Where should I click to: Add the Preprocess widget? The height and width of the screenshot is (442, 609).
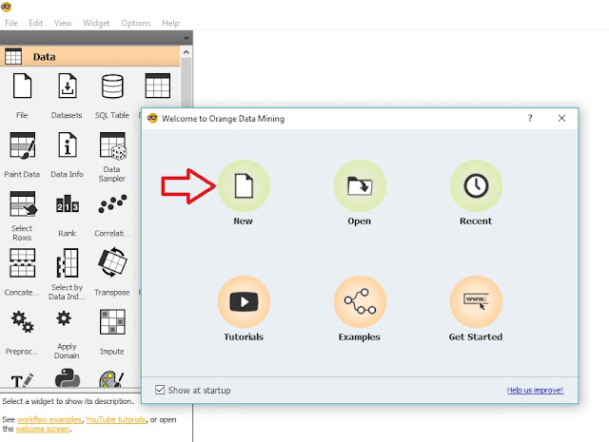point(22,332)
